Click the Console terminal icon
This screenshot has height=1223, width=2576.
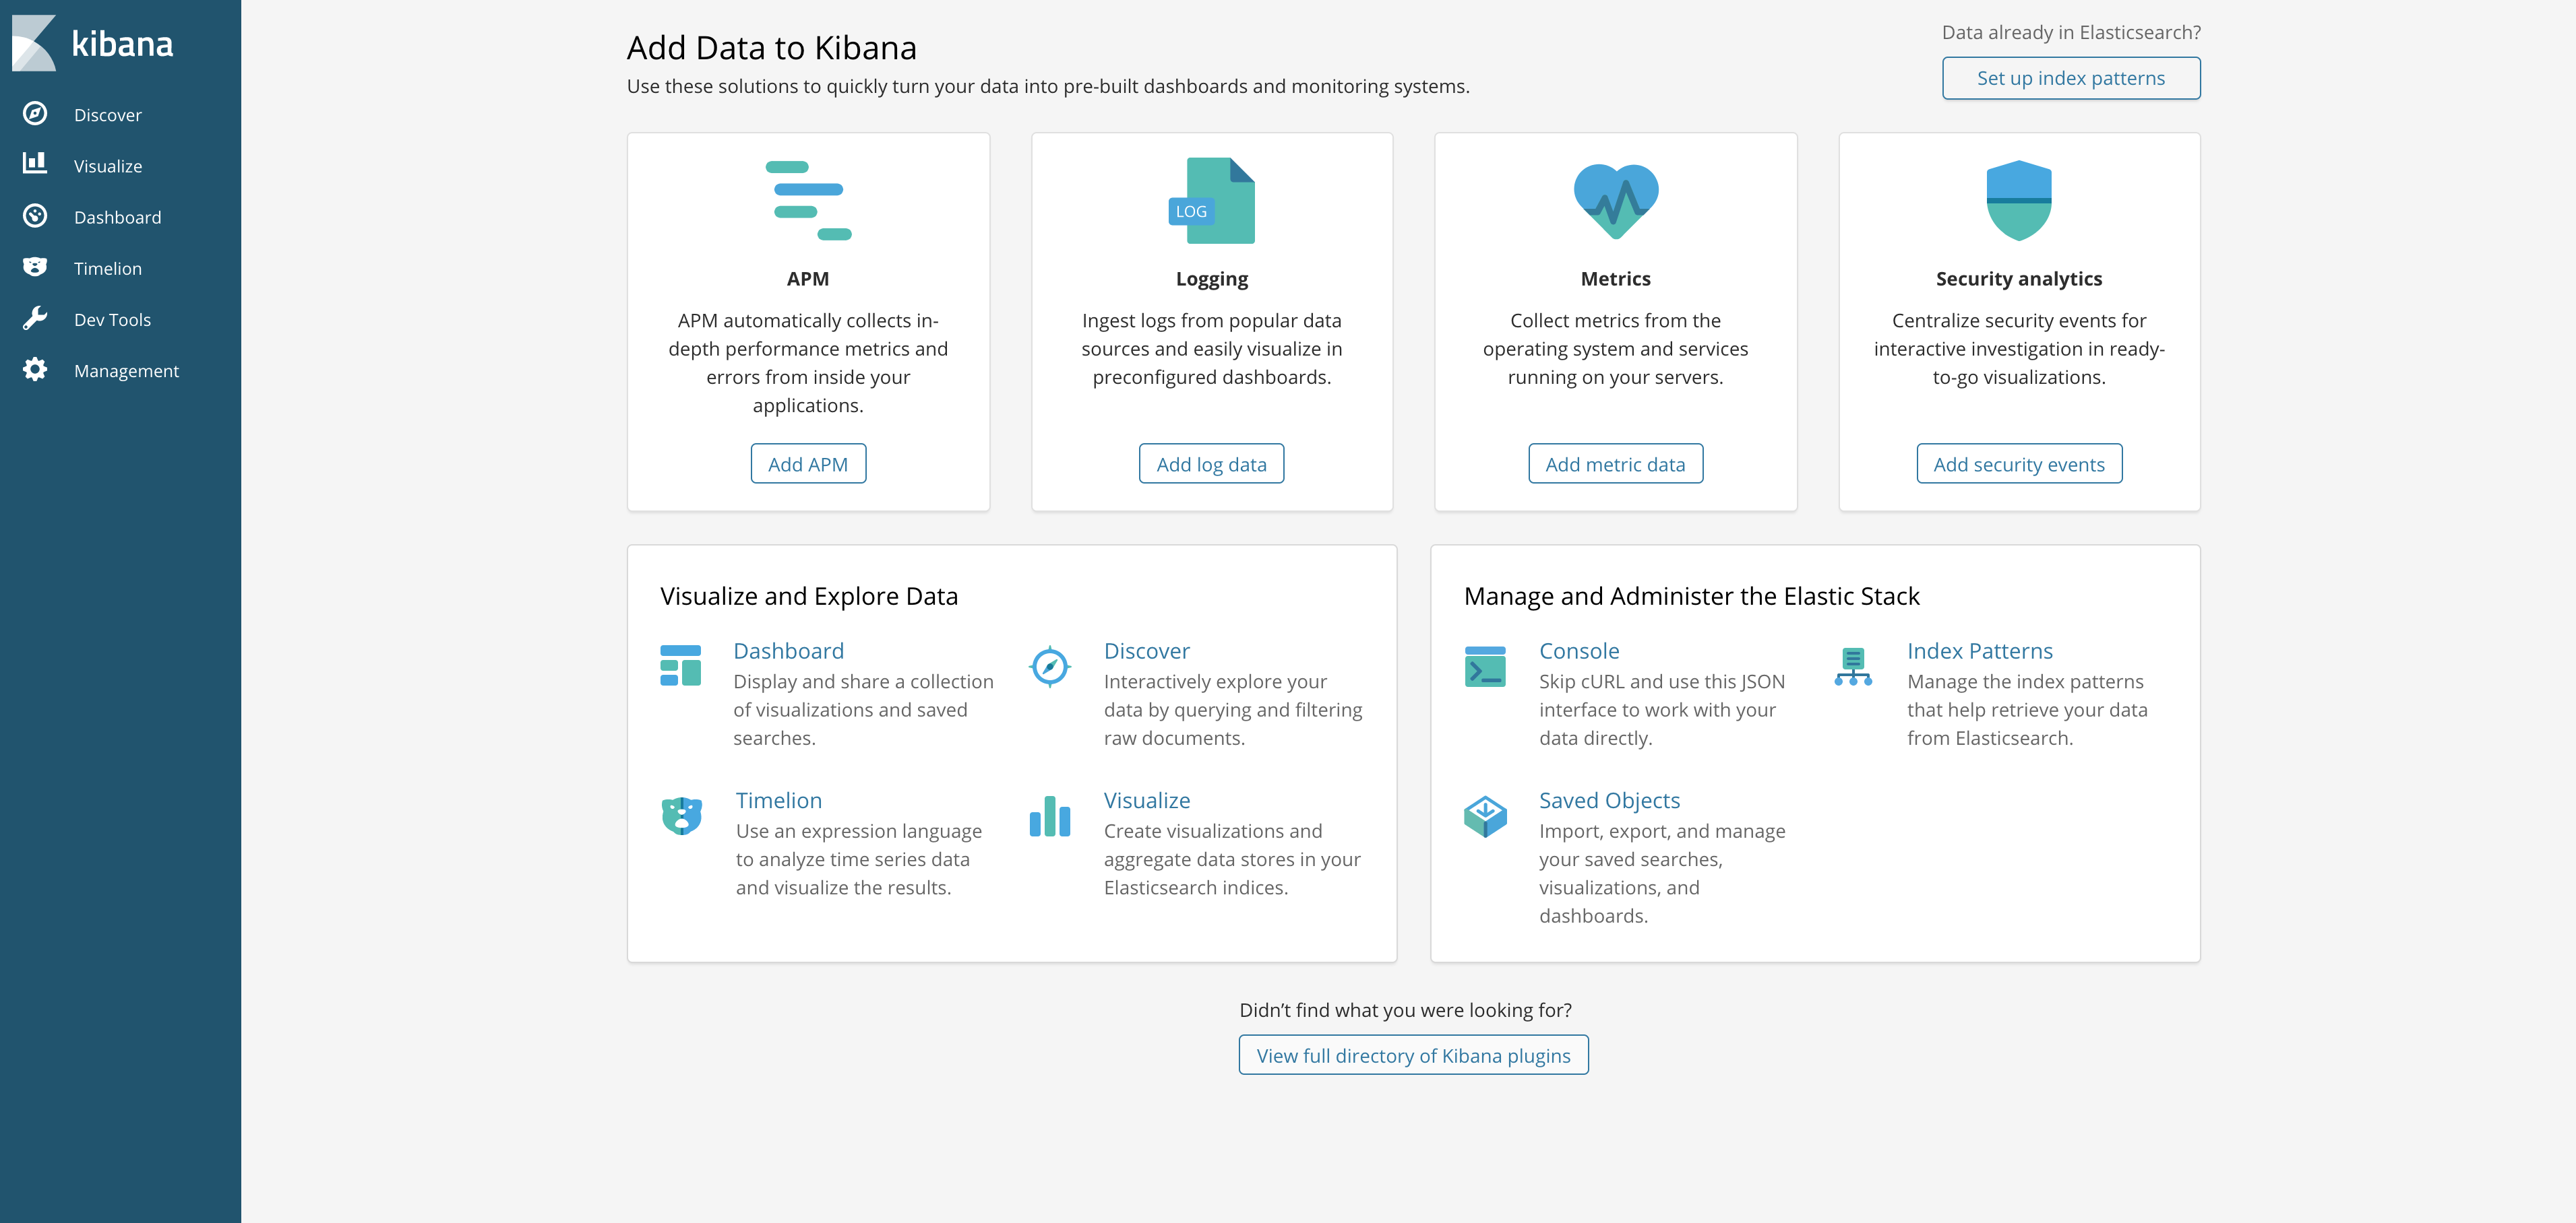click(x=1485, y=665)
